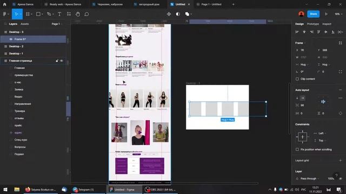Open the Арена Dance file tab
346x194 pixels.
(x=23, y=4)
